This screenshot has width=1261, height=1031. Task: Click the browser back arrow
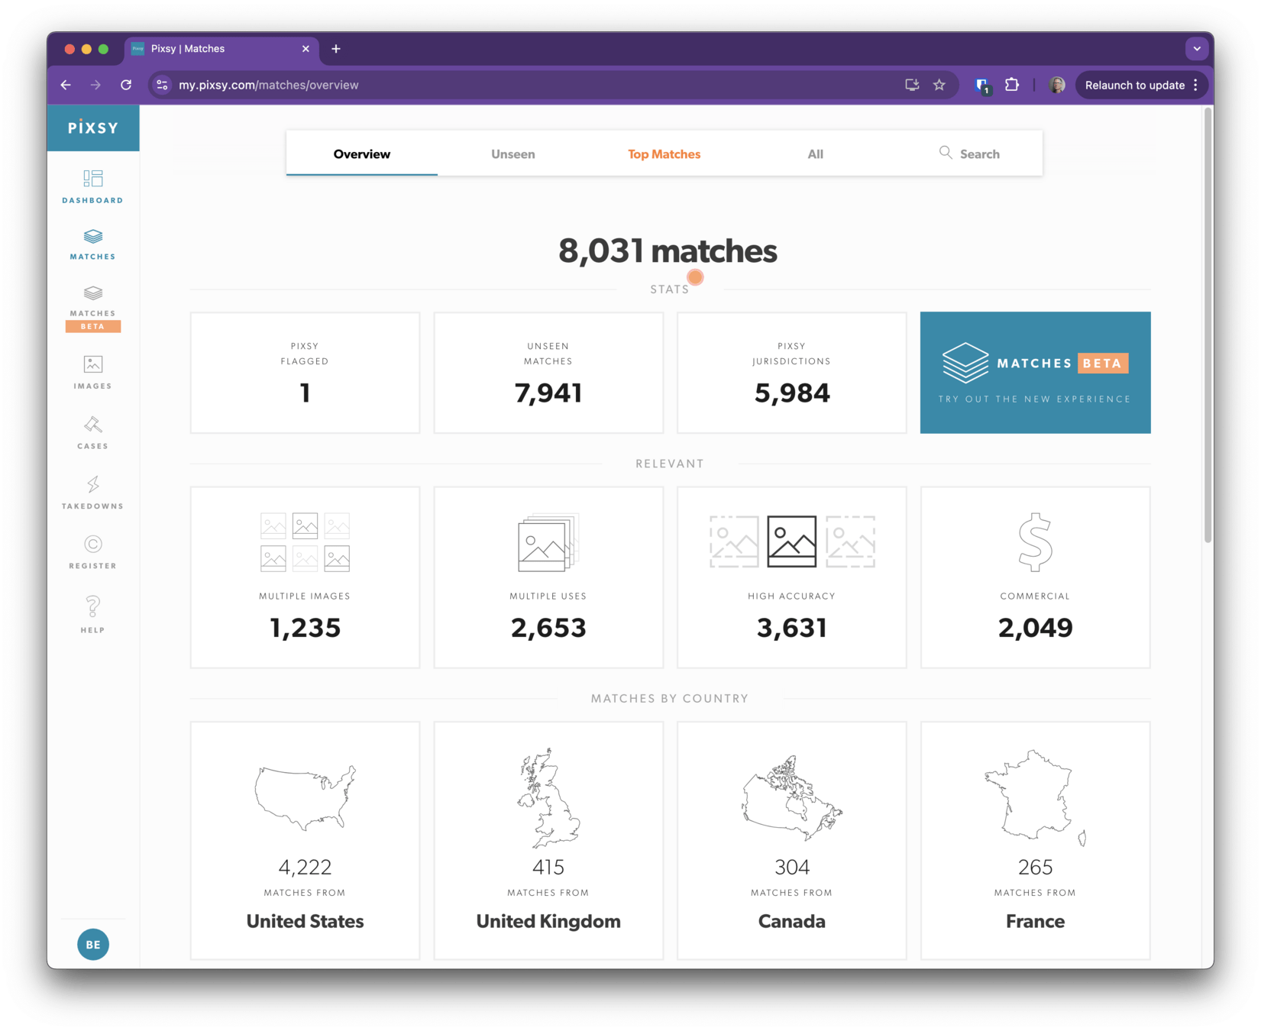66,85
